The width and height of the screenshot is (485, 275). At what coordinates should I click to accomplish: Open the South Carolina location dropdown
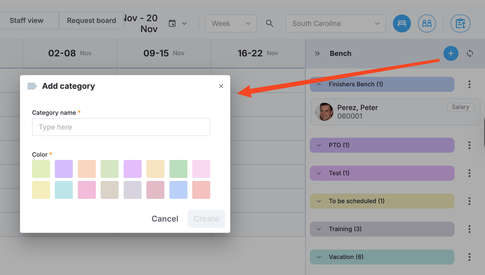pos(336,23)
